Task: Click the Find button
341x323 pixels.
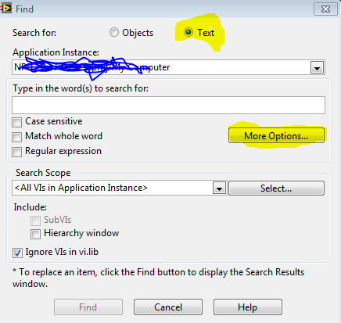Action: coord(88,307)
